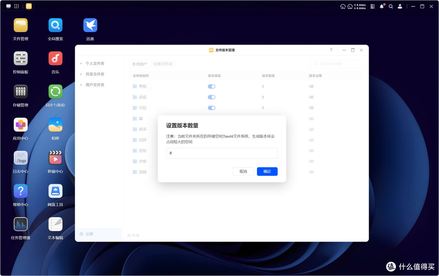This screenshot has width=439, height=276.
Task: Open the notifications bell icon
Action: (382, 6)
